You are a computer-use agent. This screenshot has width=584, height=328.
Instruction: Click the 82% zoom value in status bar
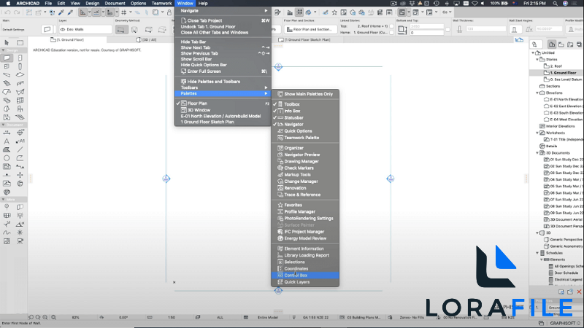[x=76, y=318]
